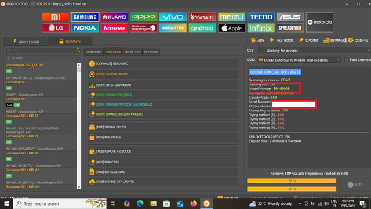Select Samsung A01 (BIT 7) model

point(22,136)
